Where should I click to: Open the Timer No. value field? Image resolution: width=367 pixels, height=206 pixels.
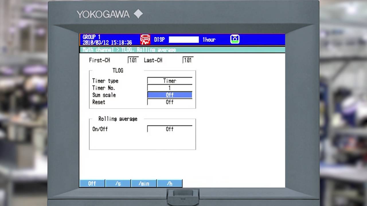pyautogui.click(x=170, y=88)
